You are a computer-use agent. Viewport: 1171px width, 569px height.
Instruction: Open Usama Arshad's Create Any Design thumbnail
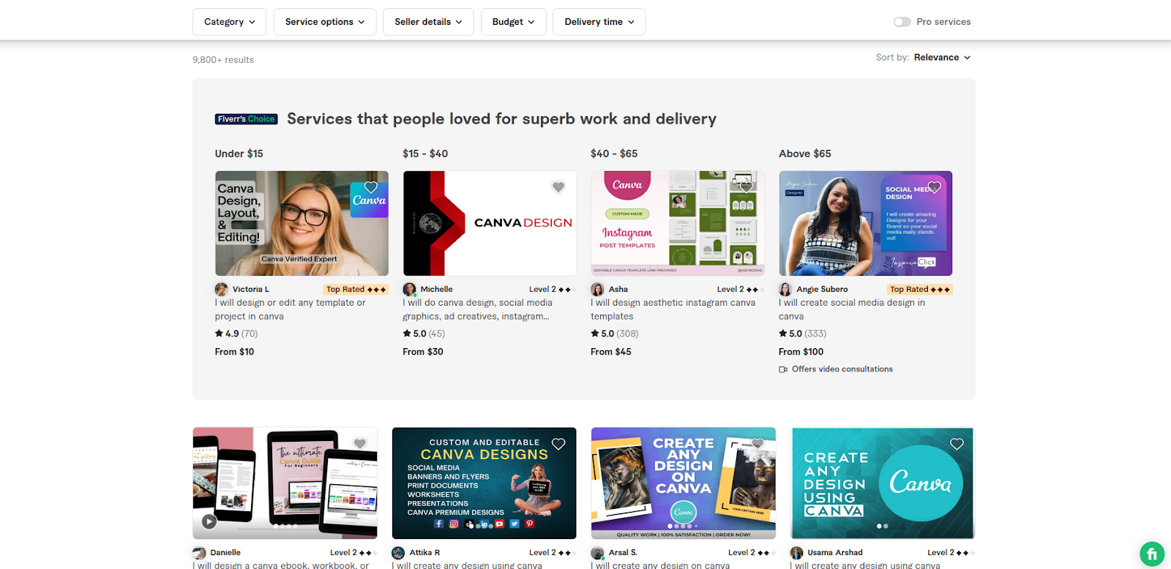pos(883,483)
